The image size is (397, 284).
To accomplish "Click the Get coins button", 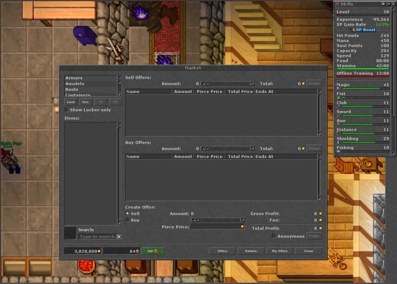I will [x=153, y=251].
